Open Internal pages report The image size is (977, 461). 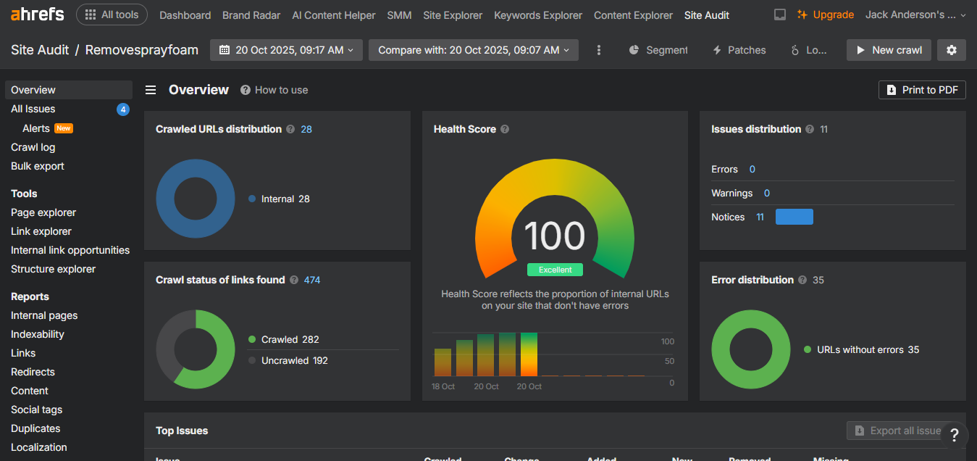[44, 315]
